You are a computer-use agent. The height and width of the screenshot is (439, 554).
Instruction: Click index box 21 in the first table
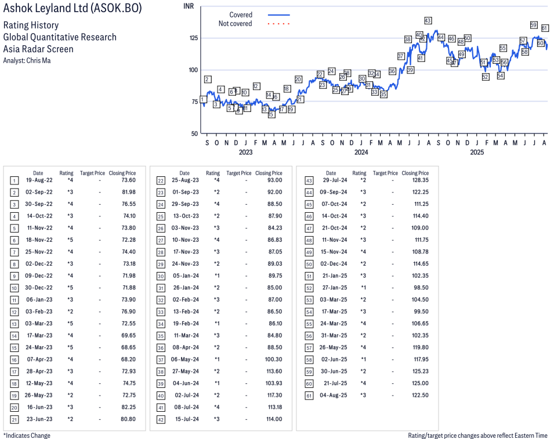[14, 420]
